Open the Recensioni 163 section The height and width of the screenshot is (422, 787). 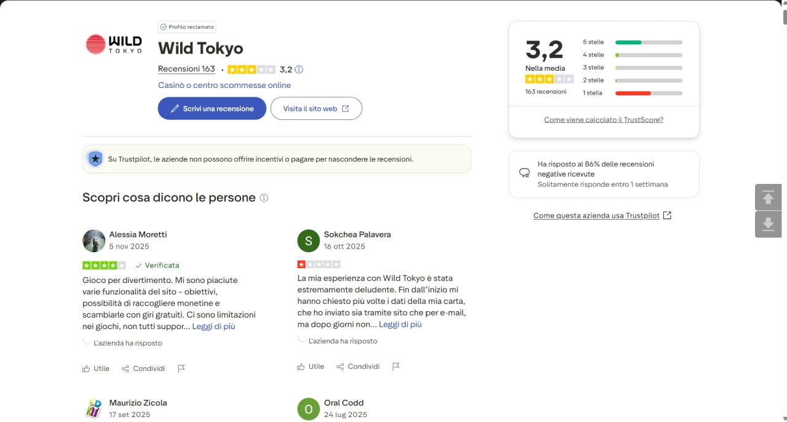[x=186, y=69]
